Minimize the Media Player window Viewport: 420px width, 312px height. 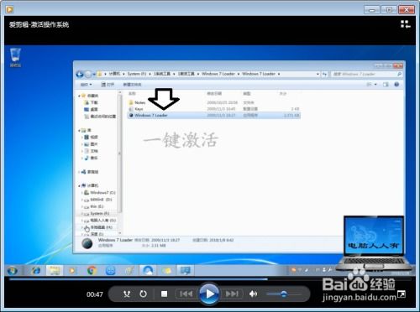pyautogui.click(x=372, y=10)
